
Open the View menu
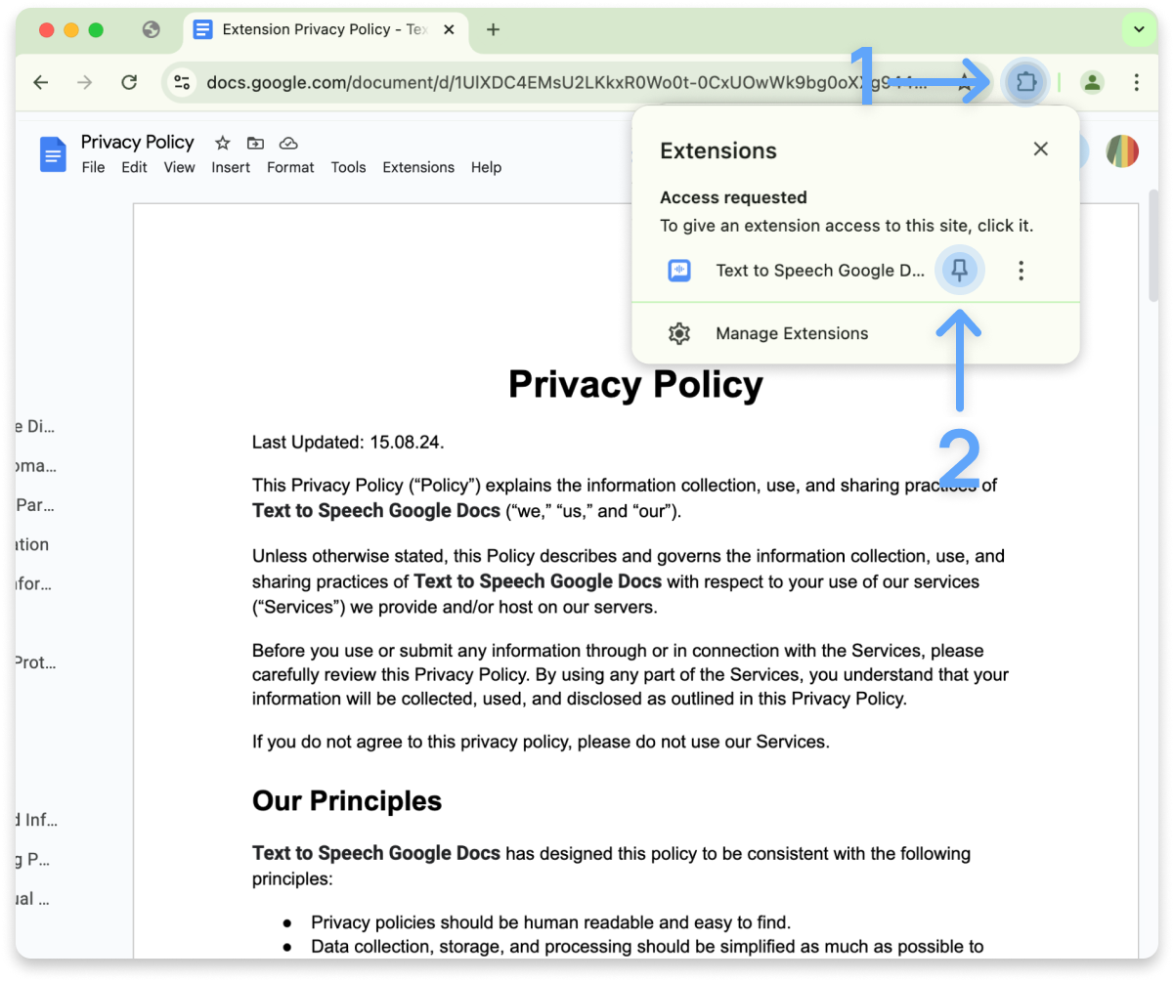coord(179,167)
